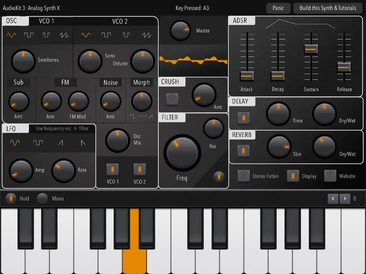The height and width of the screenshot is (274, 366).
Task: Disable VCO 1 oscillator switch
Action: (113, 169)
